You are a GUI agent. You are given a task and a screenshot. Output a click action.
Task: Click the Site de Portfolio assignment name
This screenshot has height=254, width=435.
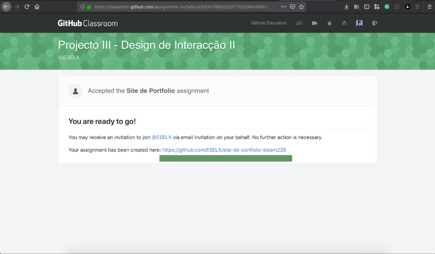[151, 91]
